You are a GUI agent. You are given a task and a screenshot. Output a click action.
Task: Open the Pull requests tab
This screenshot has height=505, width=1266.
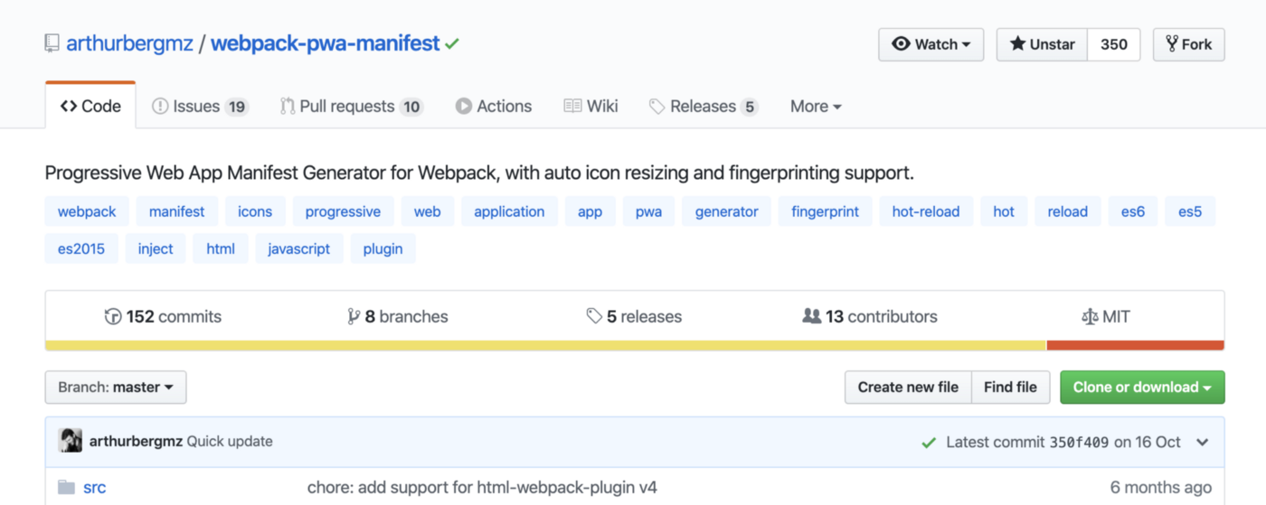(x=351, y=106)
